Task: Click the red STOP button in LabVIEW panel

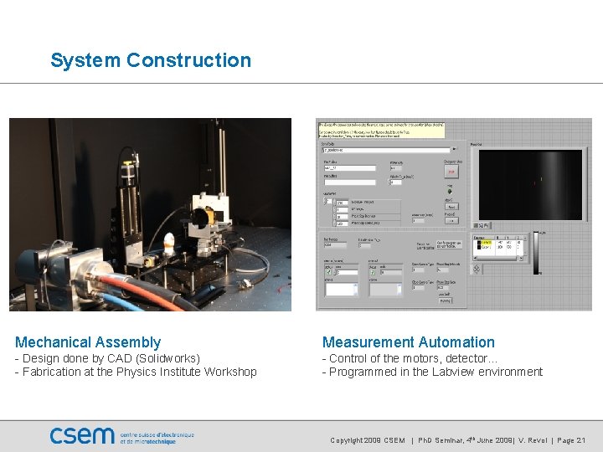Action: [x=451, y=172]
